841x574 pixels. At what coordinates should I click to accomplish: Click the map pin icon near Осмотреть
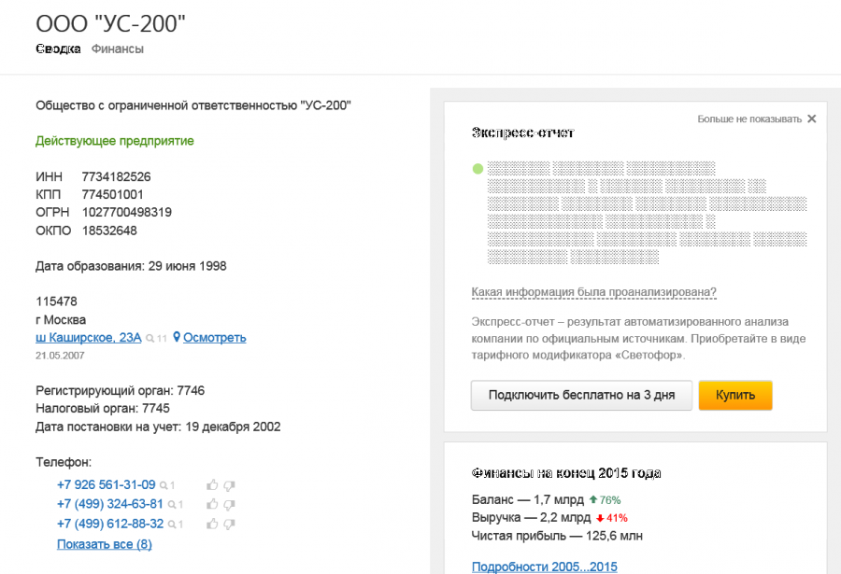coord(177,337)
